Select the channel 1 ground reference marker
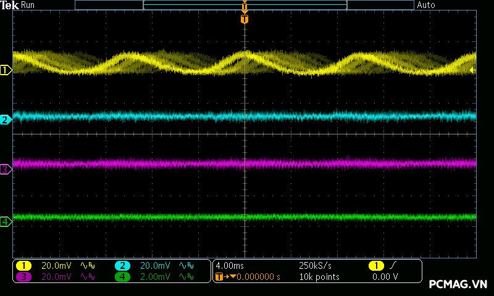Image resolution: width=494 pixels, height=296 pixels. click(x=6, y=70)
